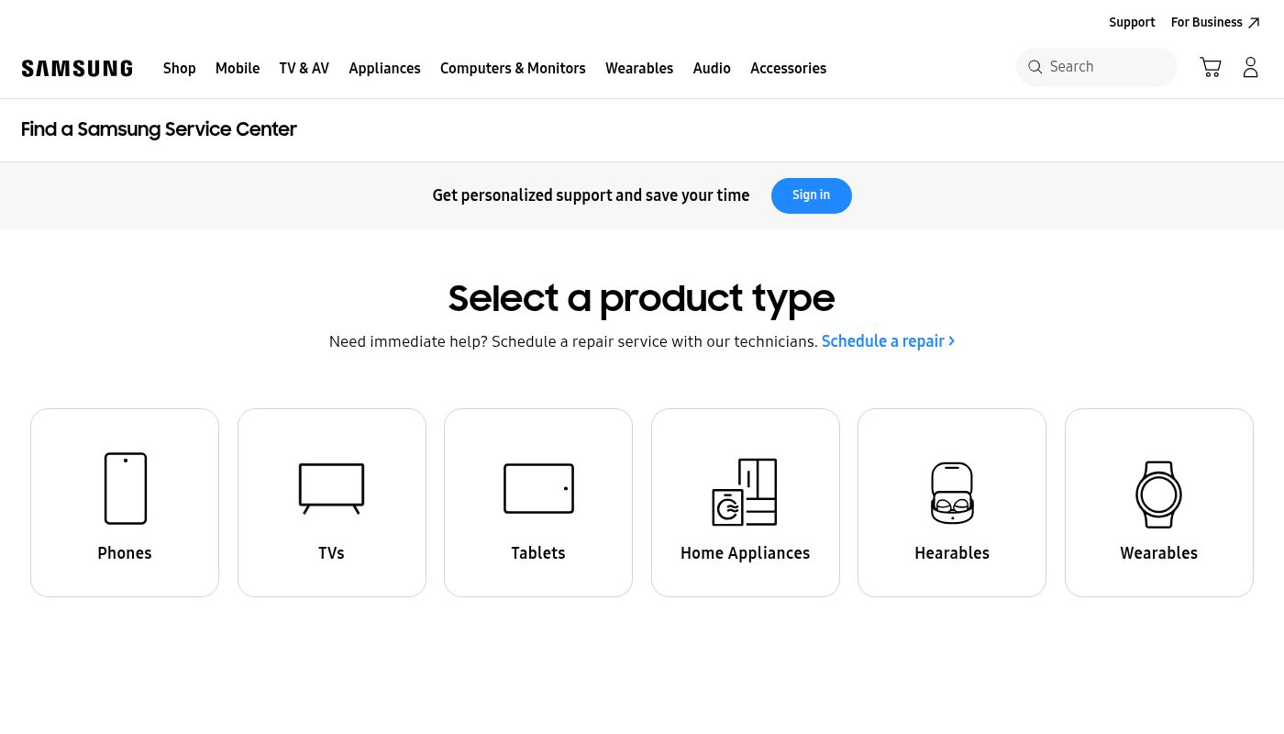The height and width of the screenshot is (734, 1284).
Task: Click the Samsung logo
Action: click(77, 69)
